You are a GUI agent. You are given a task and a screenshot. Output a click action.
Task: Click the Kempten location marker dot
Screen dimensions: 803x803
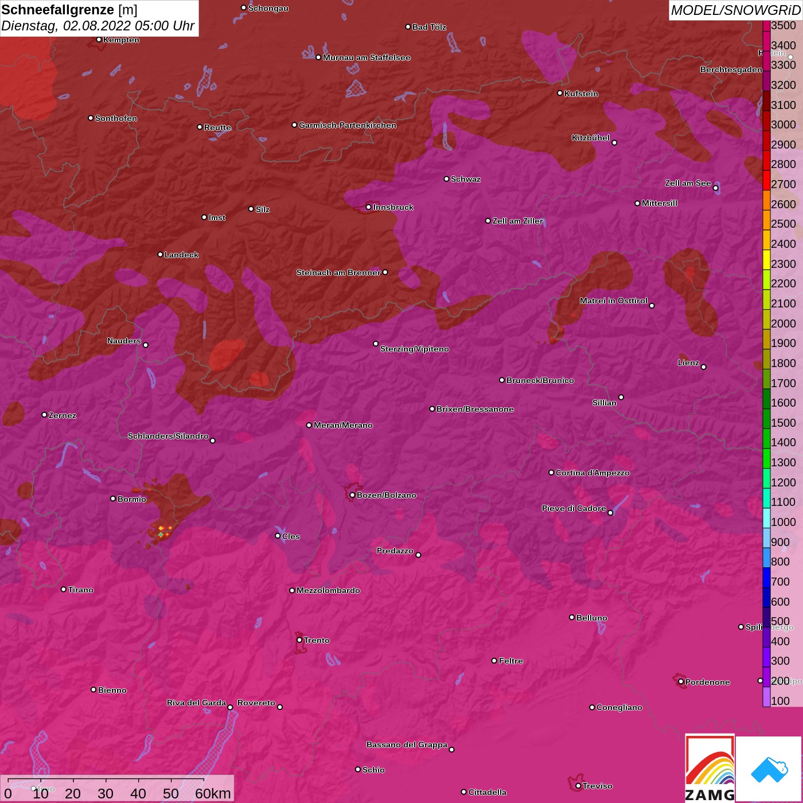tap(99, 40)
